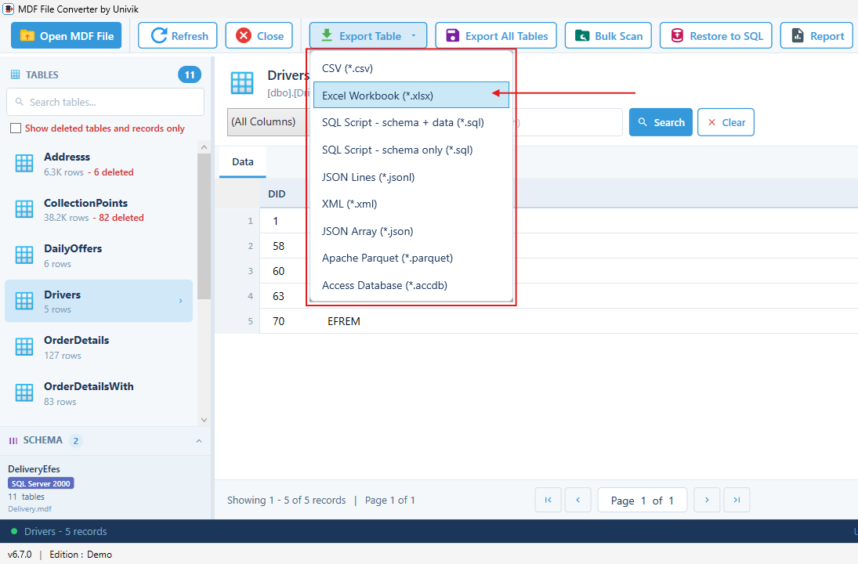858x564 pixels.
Task: Click the Export All Tables save icon
Action: coord(453,36)
